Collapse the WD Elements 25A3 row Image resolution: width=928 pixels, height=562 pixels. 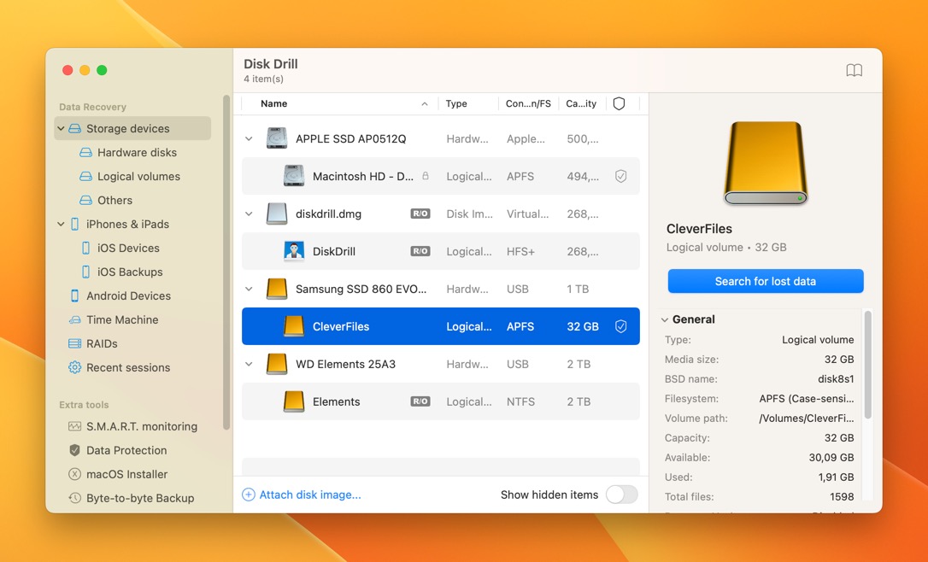(x=249, y=364)
